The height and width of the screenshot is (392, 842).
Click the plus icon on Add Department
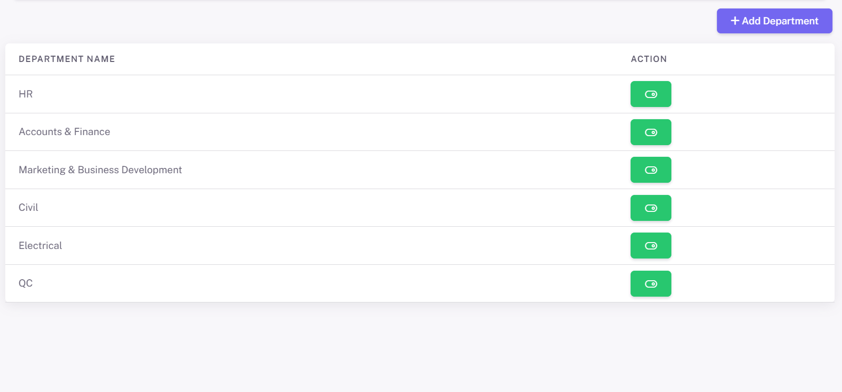pyautogui.click(x=734, y=21)
